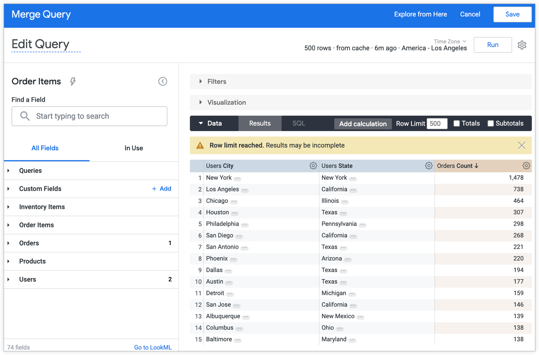Click the lightning bolt icon beside Order Items
Screen dimensions: 539x355
(72, 81)
